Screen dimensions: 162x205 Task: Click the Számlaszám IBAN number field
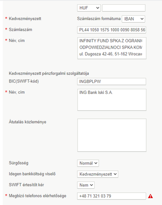[112, 30]
